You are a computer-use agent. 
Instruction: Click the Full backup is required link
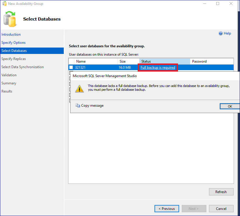[158, 68]
